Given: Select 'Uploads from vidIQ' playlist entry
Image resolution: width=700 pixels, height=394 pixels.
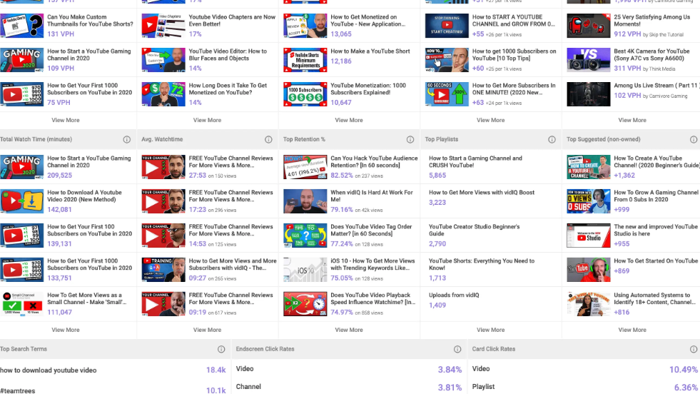Looking at the screenshot, I should 453,295.
